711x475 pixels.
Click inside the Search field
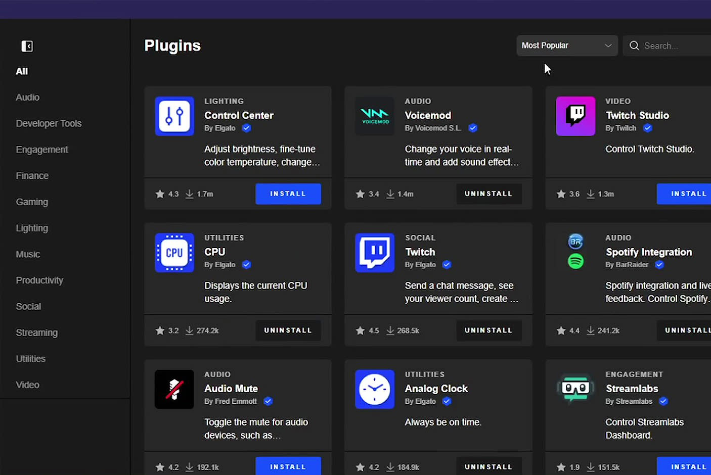[x=668, y=45]
